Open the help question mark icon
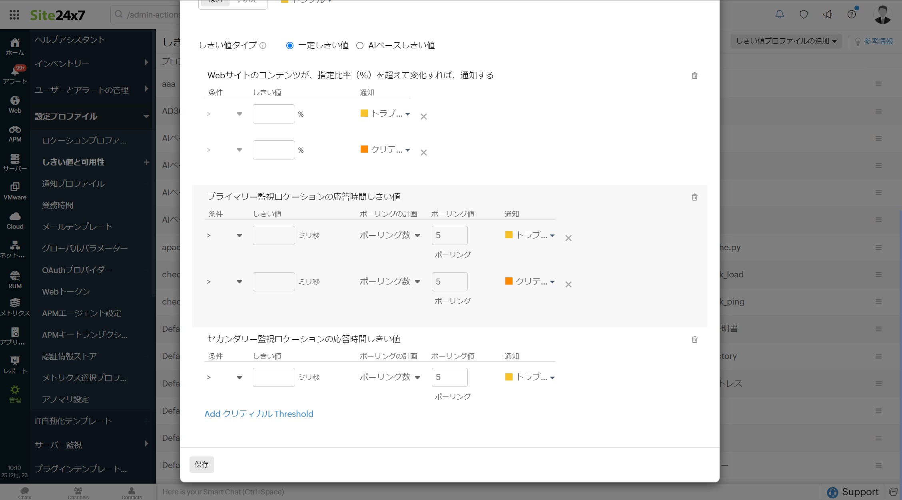The height and width of the screenshot is (500, 902). (851, 14)
